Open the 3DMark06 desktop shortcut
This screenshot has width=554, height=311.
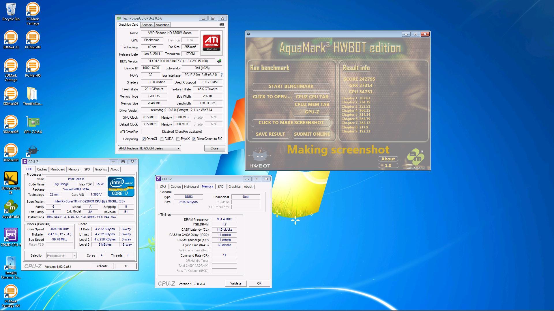coord(11,153)
